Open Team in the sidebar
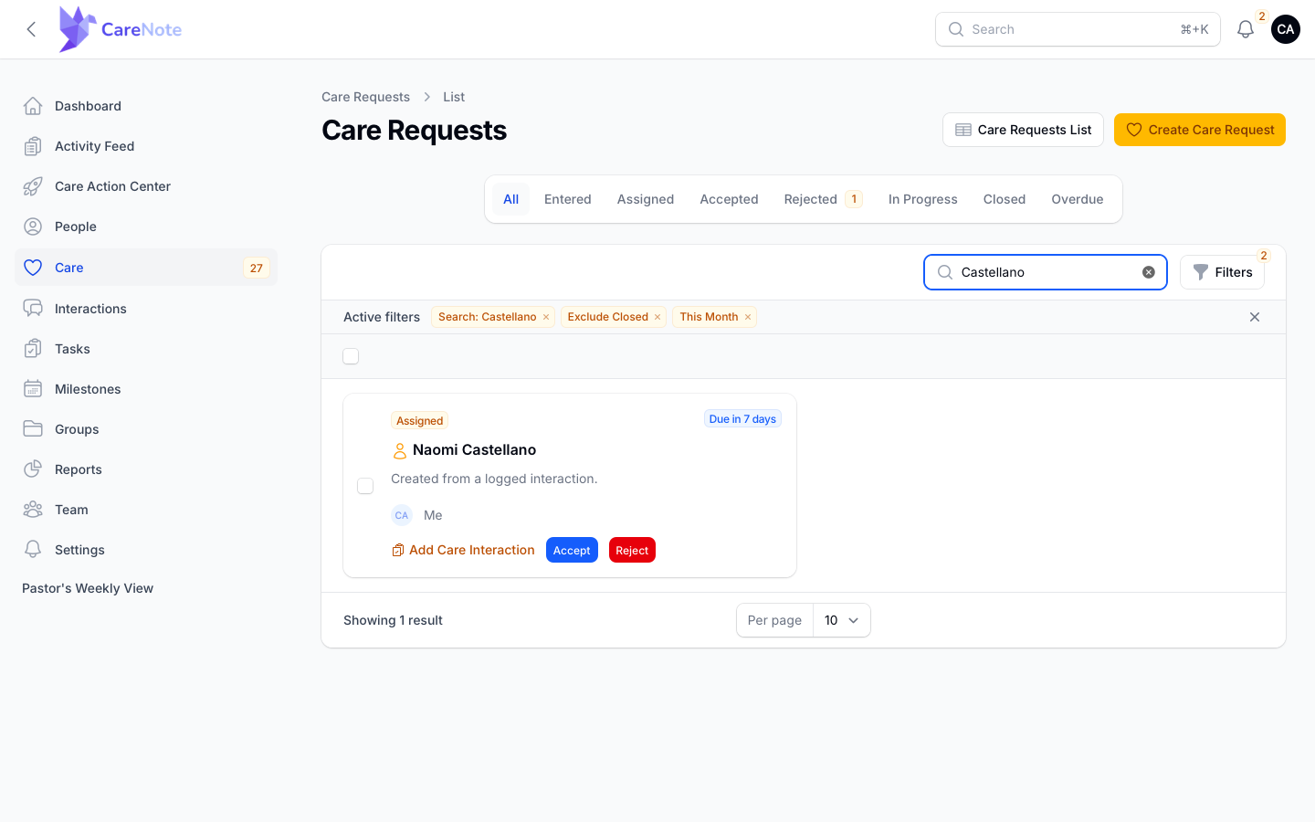 [146, 510]
